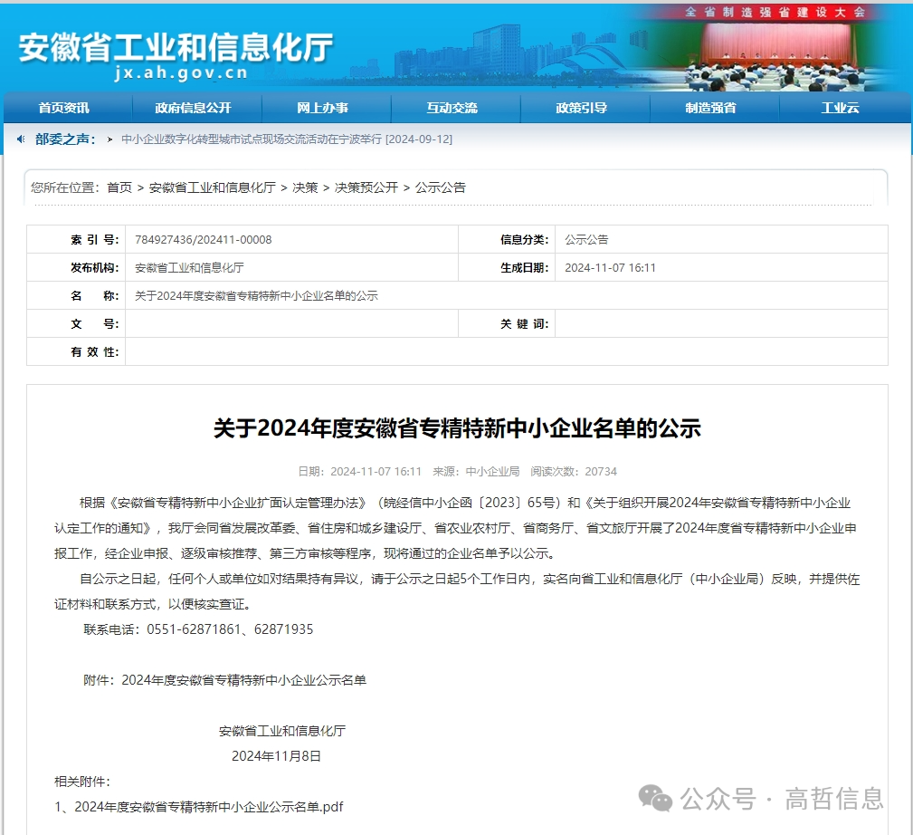Click the 名称 row value 关于2024年度安徽省专精特新中小企业名单的公示
The height and width of the screenshot is (835, 913).
point(256,296)
